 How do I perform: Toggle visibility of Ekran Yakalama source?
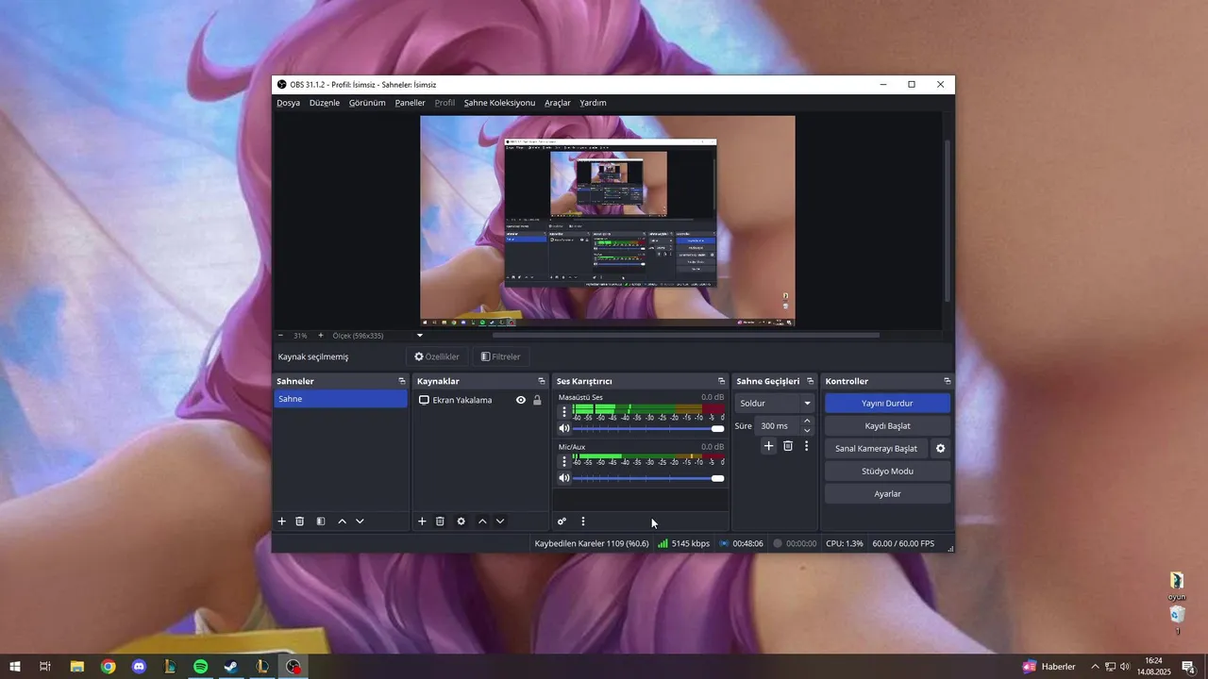coord(521,400)
